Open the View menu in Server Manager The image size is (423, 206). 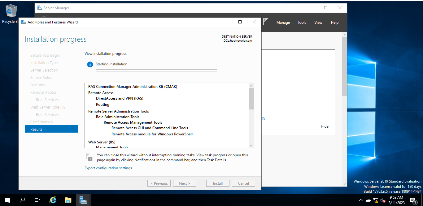pos(318,23)
